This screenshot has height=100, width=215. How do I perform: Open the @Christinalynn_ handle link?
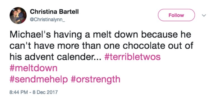click(x=48, y=20)
